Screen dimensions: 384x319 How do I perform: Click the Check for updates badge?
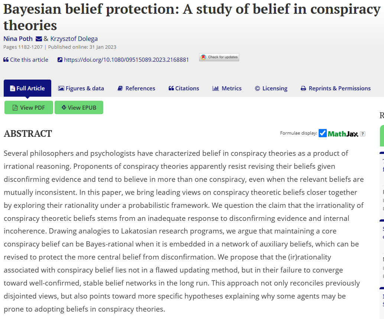tap(219, 57)
